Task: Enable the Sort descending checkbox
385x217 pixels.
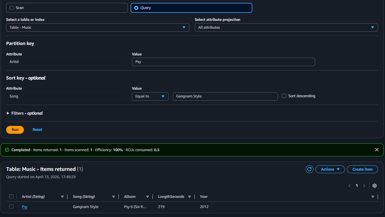Action: (284, 96)
